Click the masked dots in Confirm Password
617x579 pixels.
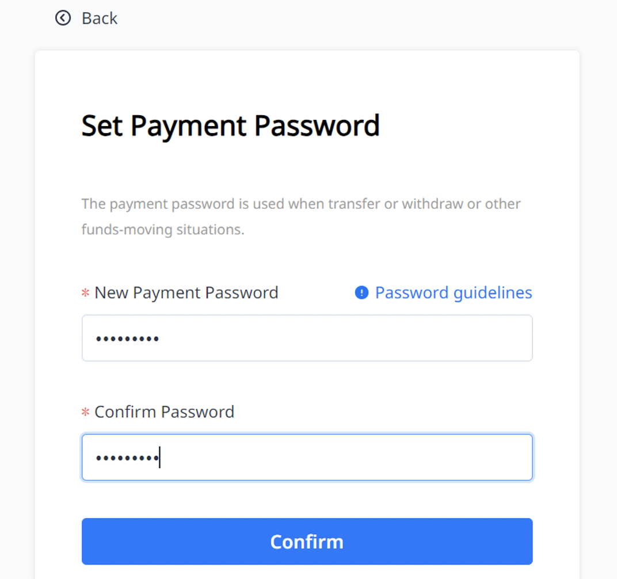pos(127,458)
